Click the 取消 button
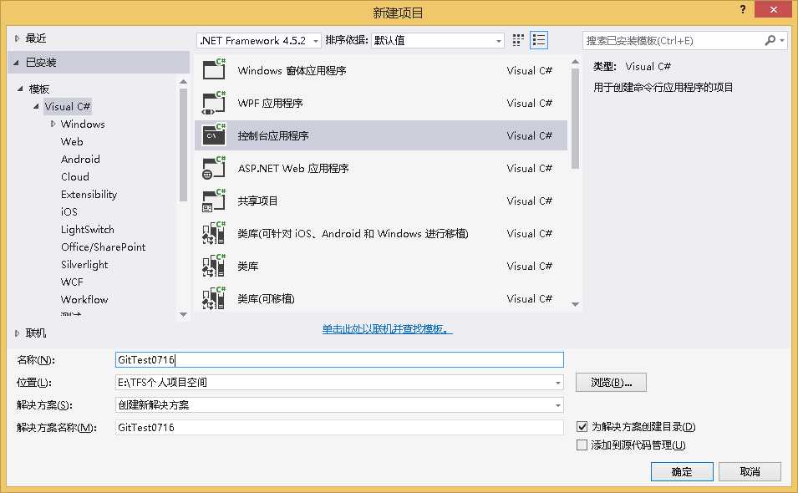 coord(750,471)
